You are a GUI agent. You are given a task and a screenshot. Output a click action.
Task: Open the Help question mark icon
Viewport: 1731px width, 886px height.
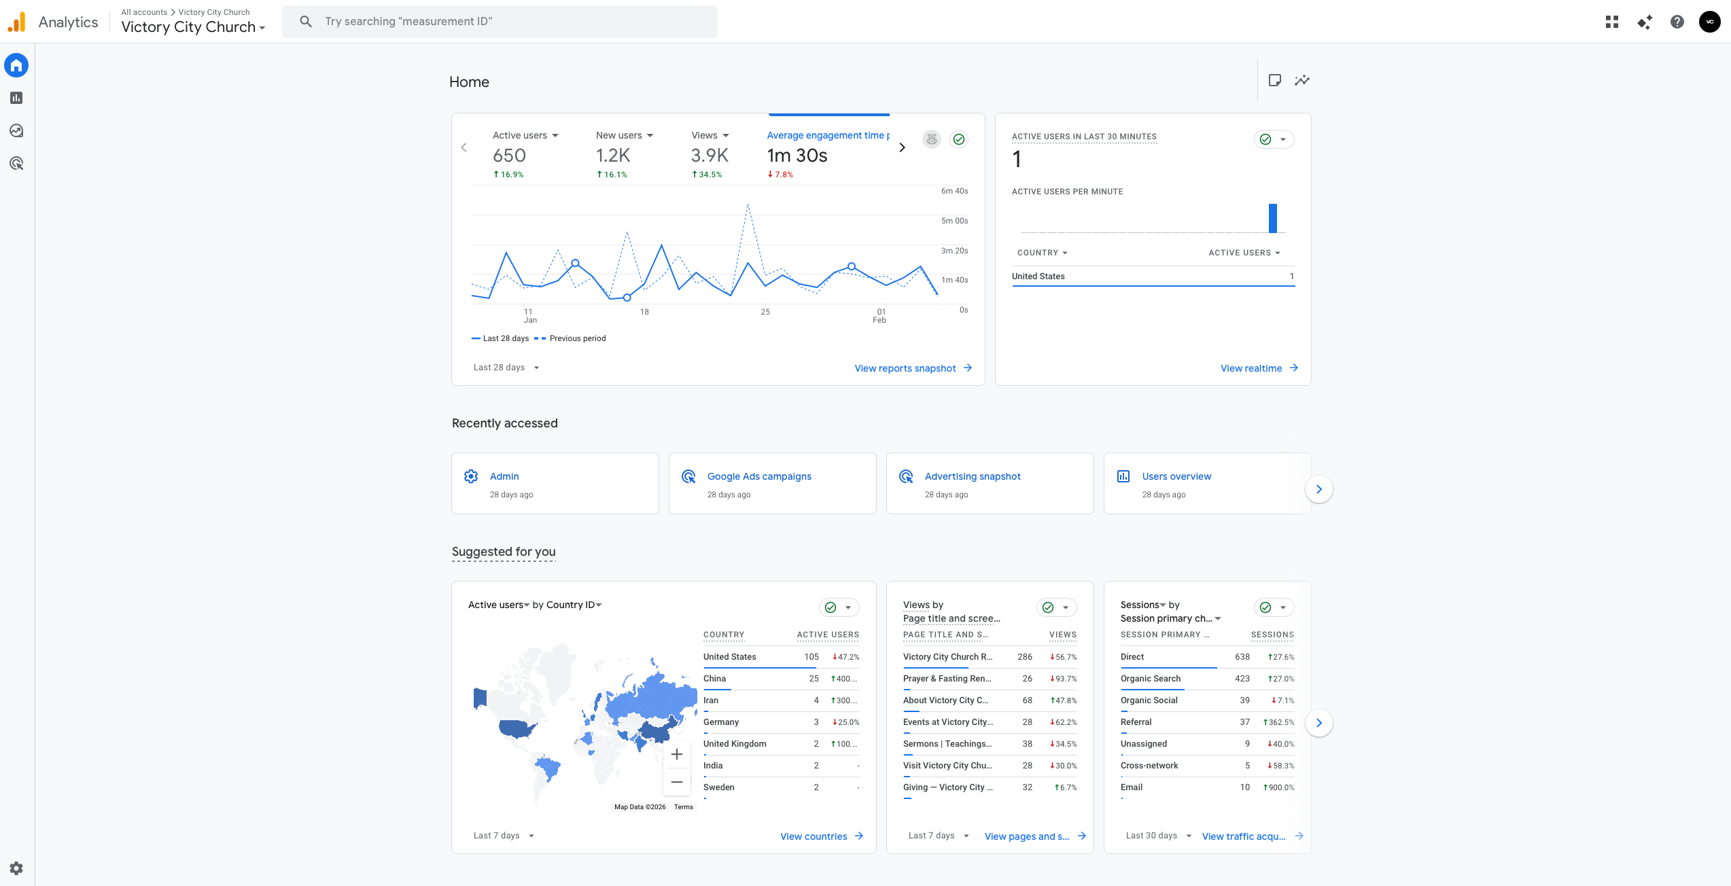pos(1677,22)
